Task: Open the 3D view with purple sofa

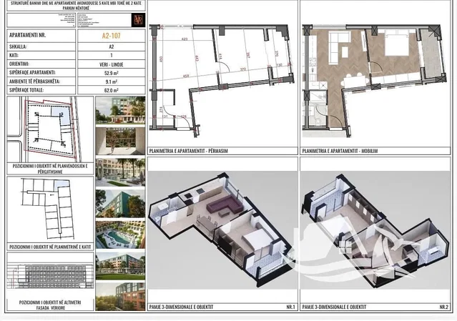Action: (222, 229)
